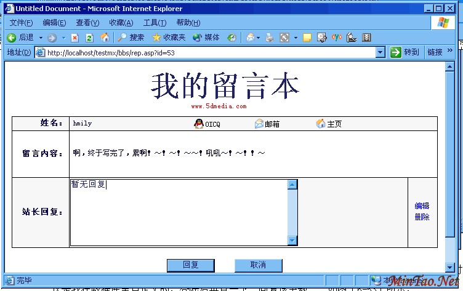The height and width of the screenshot is (291, 463).
Task: Click inside the webmaster reply text area
Action: 179,212
